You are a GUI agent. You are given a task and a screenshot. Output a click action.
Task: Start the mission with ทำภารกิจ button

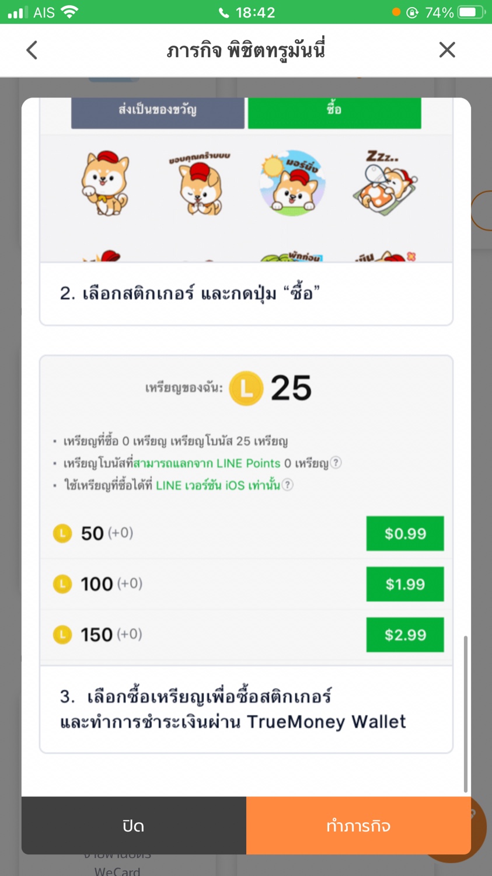tap(358, 825)
